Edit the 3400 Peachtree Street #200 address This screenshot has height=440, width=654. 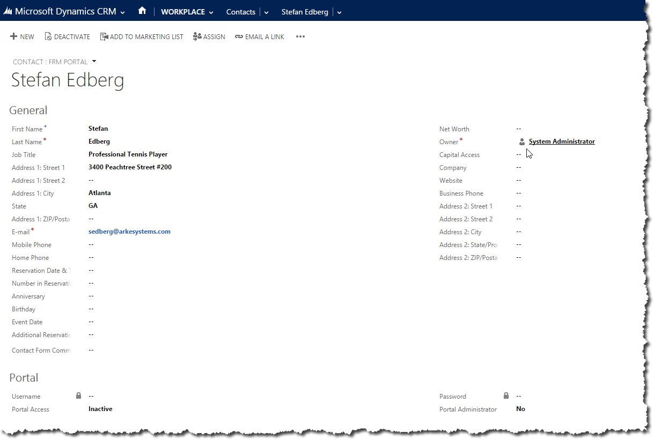[130, 167]
